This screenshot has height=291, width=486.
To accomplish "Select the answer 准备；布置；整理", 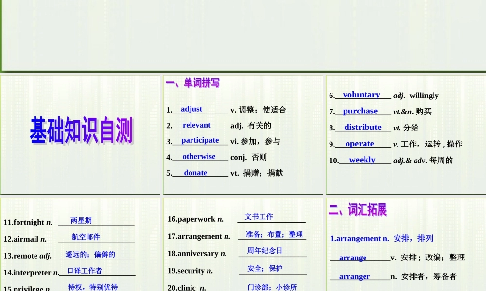I will click(274, 234).
